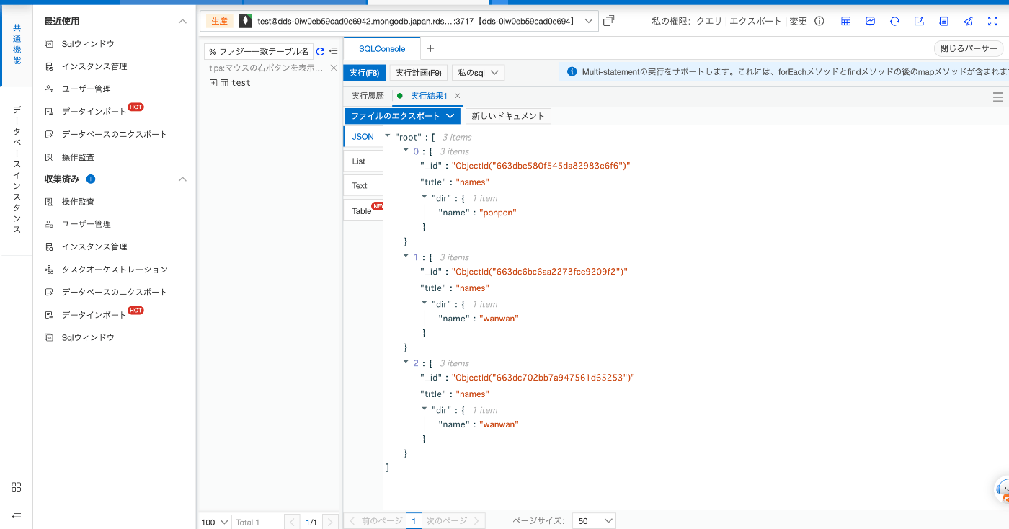Click the sync refresh icon in top toolbar
The height and width of the screenshot is (529, 1009).
[894, 21]
